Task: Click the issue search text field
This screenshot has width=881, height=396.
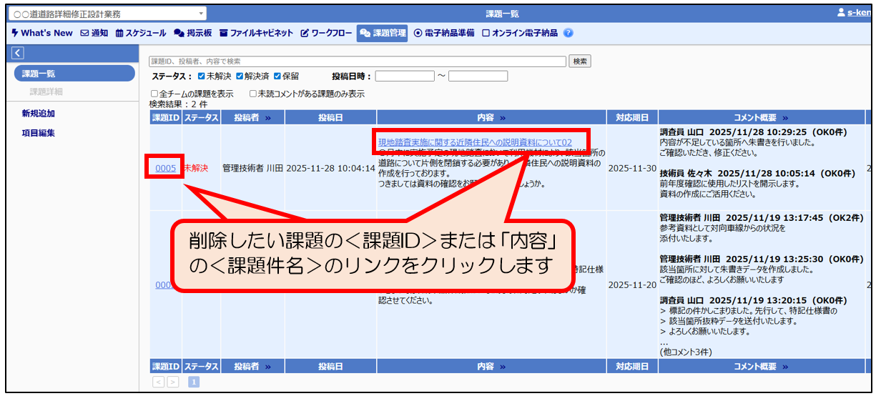Action: click(358, 61)
